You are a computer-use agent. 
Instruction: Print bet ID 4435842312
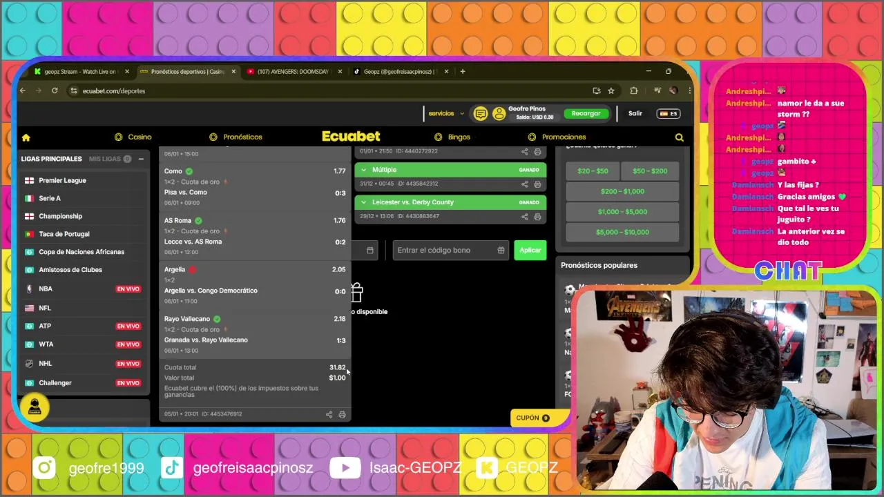coord(537,184)
